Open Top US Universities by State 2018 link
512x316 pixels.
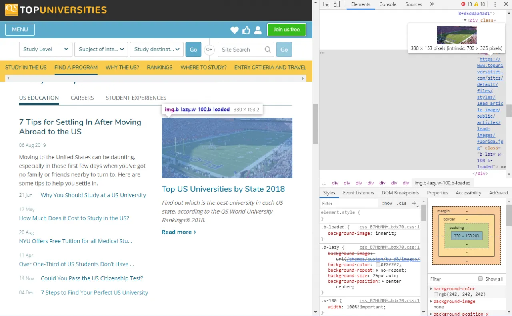click(x=223, y=189)
